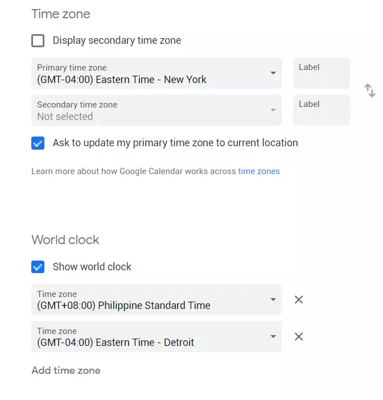
Task: Click the Primary time zone dropdown arrow
Action: coord(273,73)
